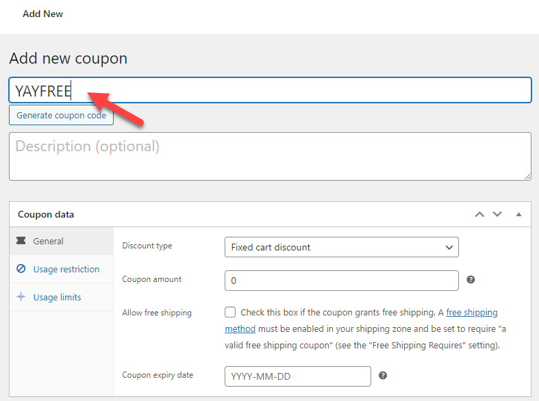Click the Coupon data panel title
The height and width of the screenshot is (401, 539).
46,215
